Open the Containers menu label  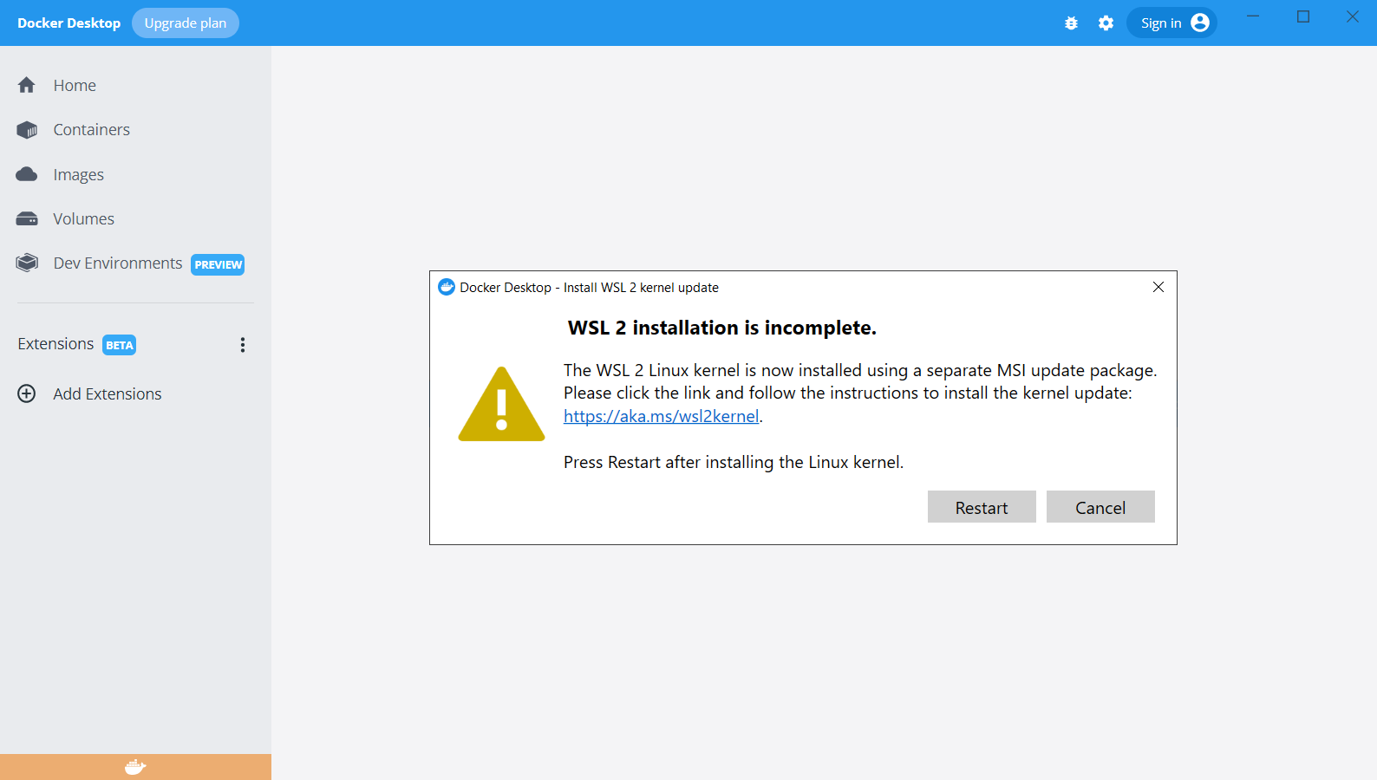click(x=91, y=130)
